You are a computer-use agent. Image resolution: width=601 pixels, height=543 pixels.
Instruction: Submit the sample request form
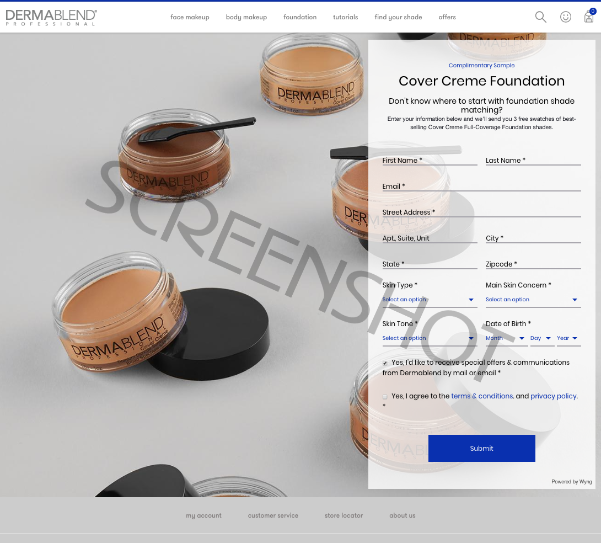pos(481,448)
